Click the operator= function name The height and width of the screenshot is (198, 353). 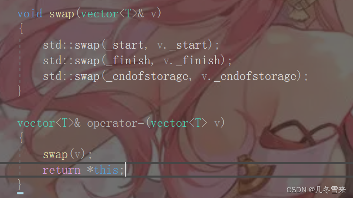(x=115, y=123)
